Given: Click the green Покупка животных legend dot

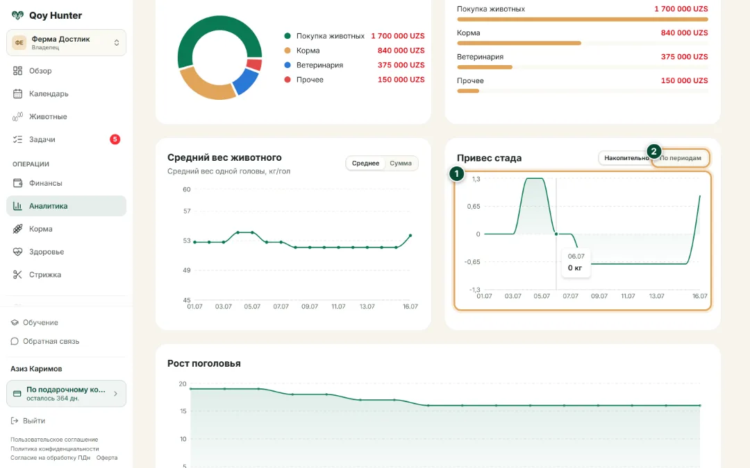Looking at the screenshot, I should click(287, 36).
